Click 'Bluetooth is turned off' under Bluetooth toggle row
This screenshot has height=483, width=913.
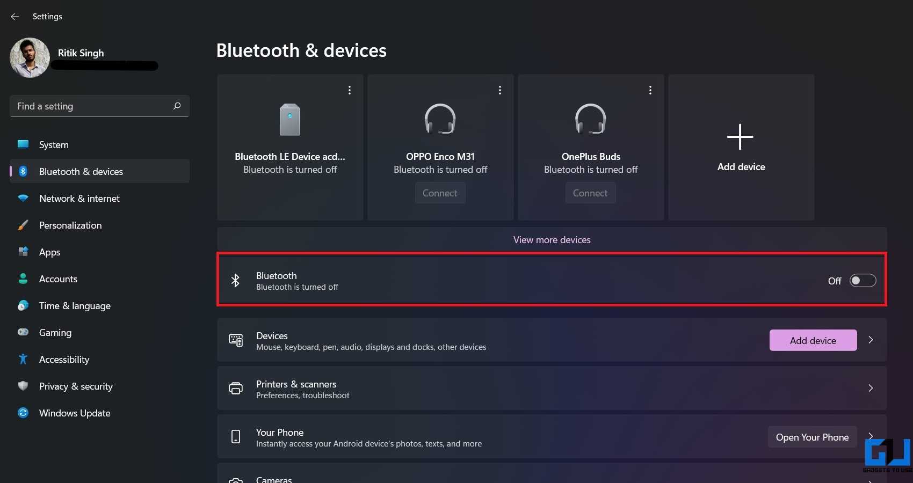(x=297, y=287)
